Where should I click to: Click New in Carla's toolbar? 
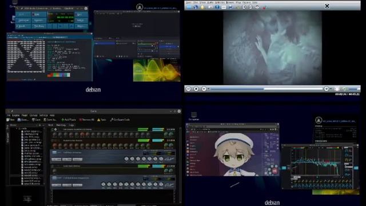click(11, 120)
